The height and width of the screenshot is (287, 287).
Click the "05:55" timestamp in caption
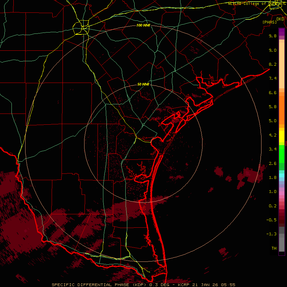(228, 285)
